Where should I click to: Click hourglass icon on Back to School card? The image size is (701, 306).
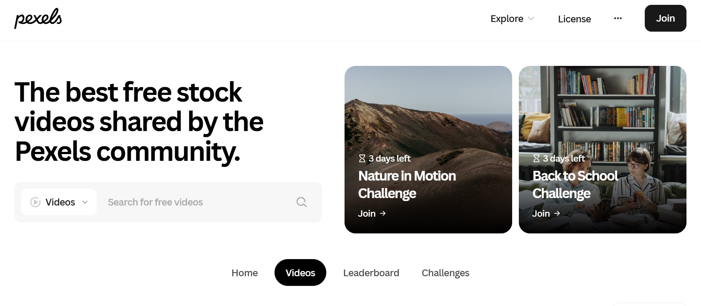(536, 159)
